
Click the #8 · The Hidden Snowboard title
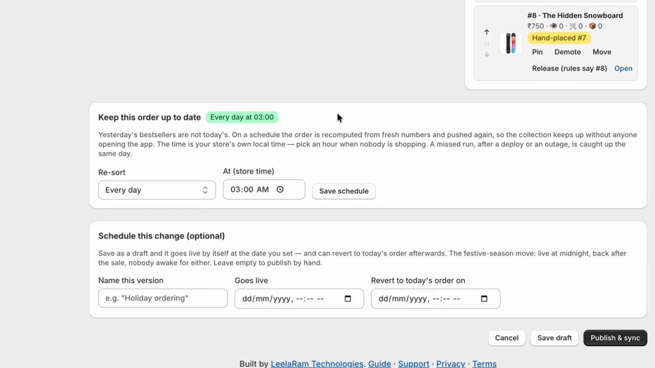(575, 16)
